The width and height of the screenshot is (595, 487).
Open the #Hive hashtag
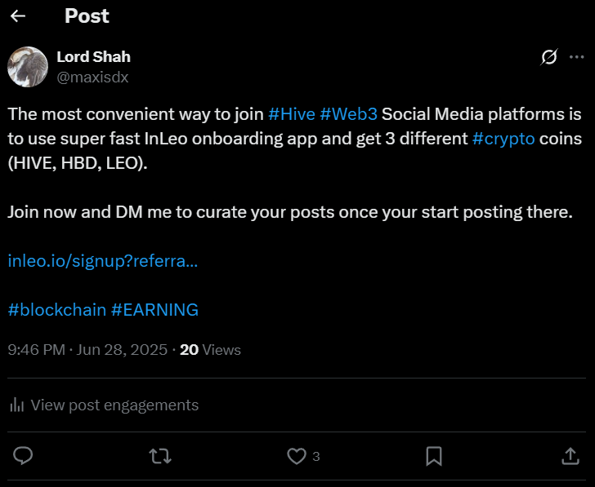[292, 114]
